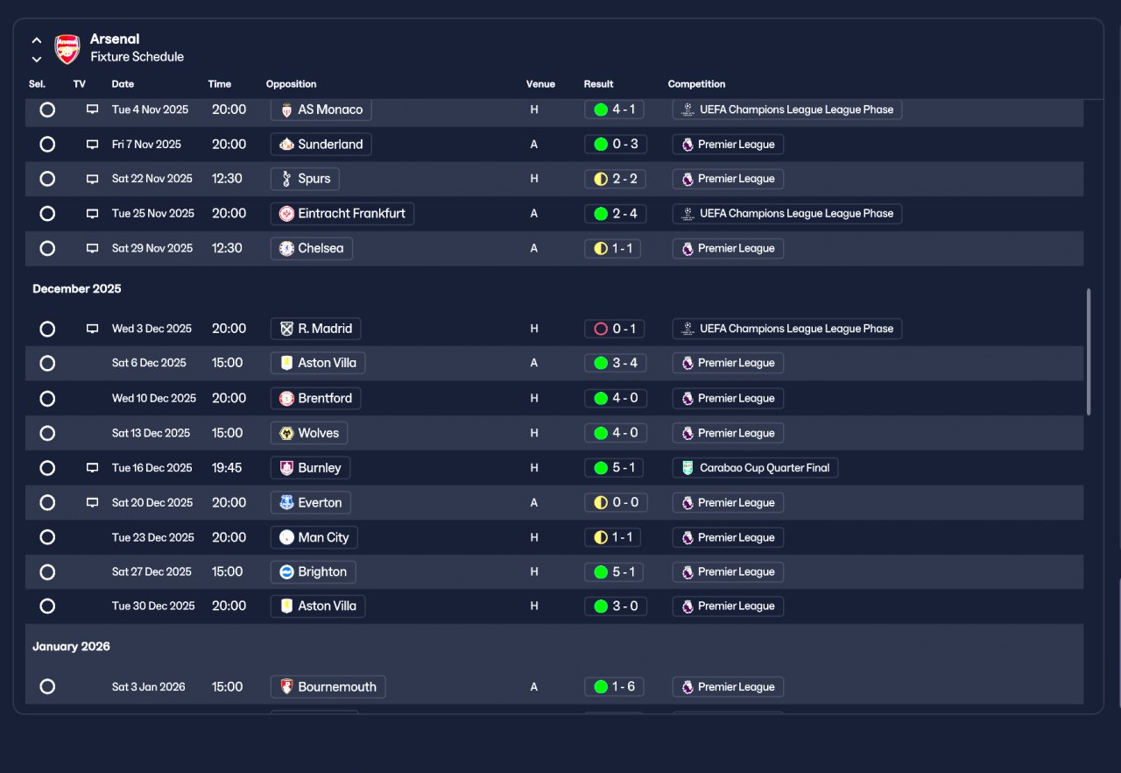Open Aston Villa in the Sat 6 Dec row
Screen dimensions: 1121x773
pyautogui.click(x=318, y=363)
